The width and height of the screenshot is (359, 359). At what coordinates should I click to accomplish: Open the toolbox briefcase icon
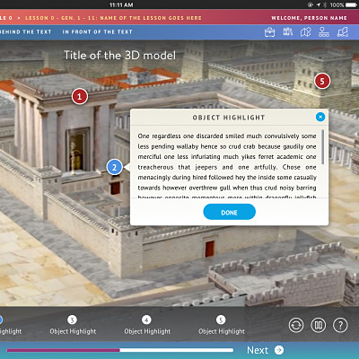click(269, 32)
